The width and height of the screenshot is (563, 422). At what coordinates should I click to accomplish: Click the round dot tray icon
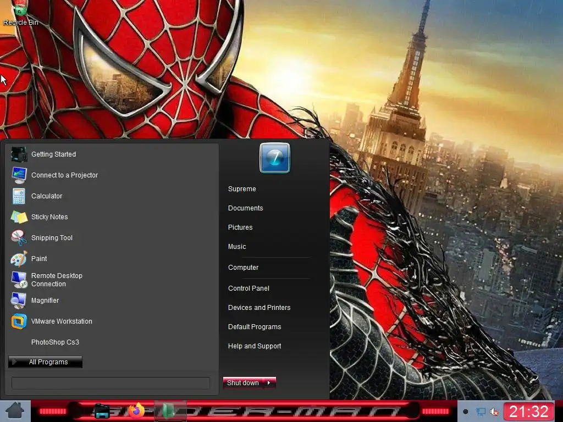(x=465, y=412)
